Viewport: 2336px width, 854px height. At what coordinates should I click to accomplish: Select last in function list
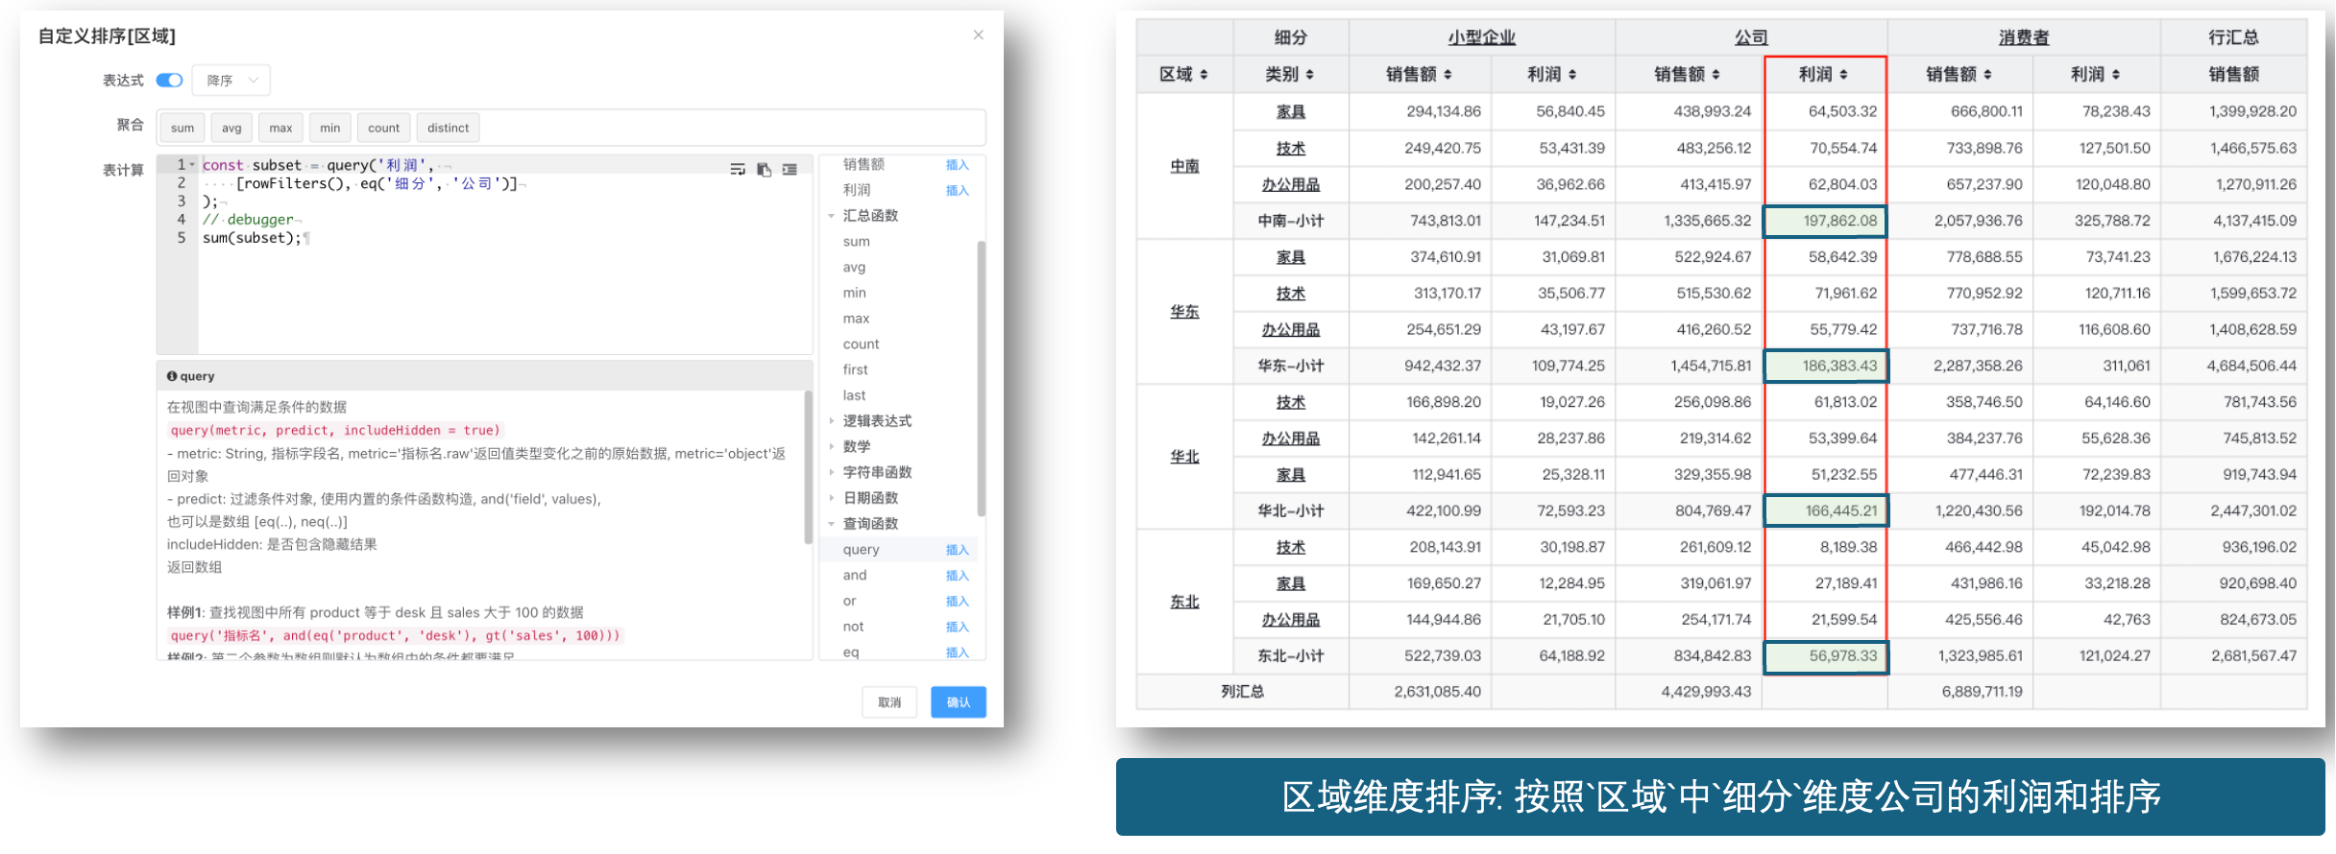coord(854,395)
